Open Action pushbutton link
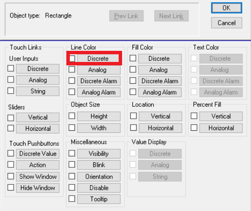The image size is (251, 211). coord(38,165)
